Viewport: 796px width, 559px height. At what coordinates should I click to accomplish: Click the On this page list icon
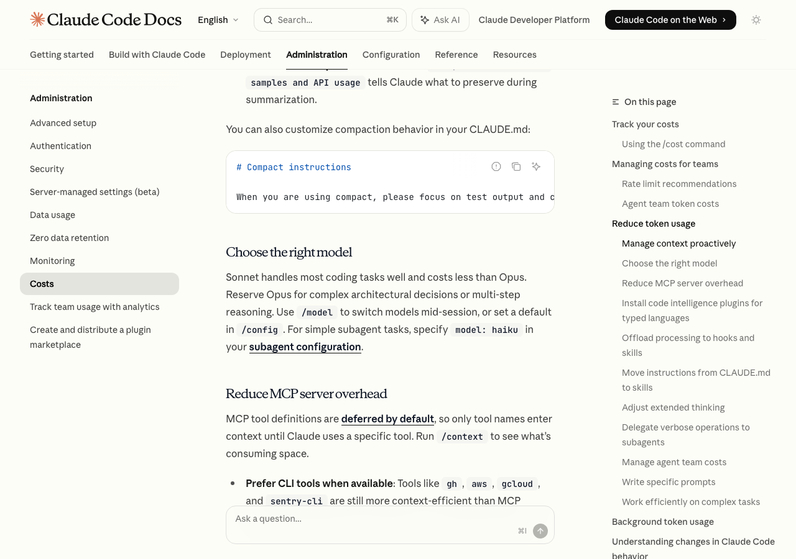(616, 102)
